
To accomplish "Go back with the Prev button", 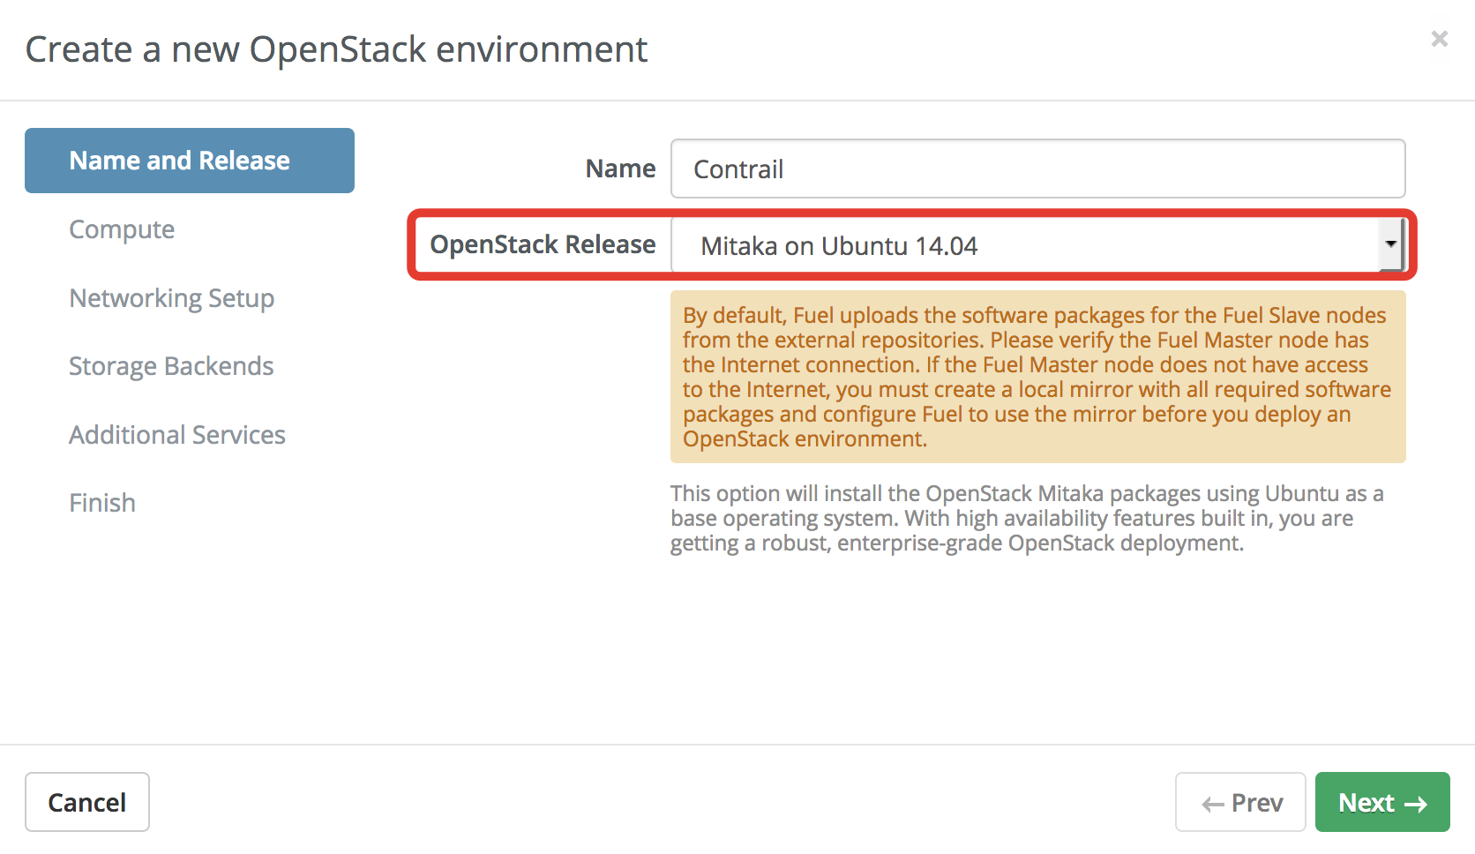I will (x=1240, y=802).
